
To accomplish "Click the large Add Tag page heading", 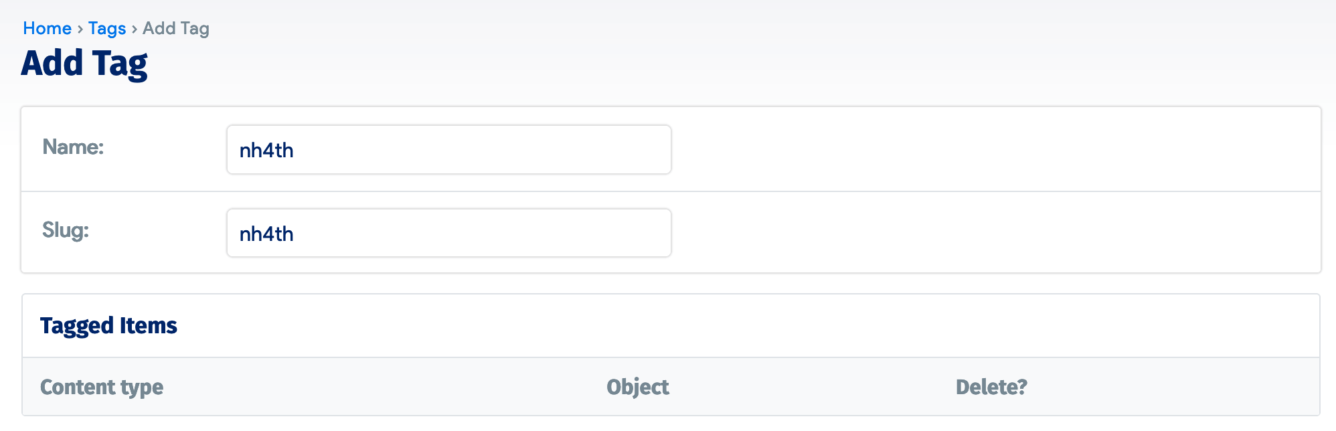I will (x=84, y=64).
